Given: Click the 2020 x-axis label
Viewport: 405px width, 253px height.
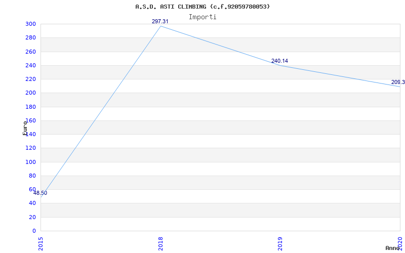Looking at the screenshot, I should pos(400,244).
